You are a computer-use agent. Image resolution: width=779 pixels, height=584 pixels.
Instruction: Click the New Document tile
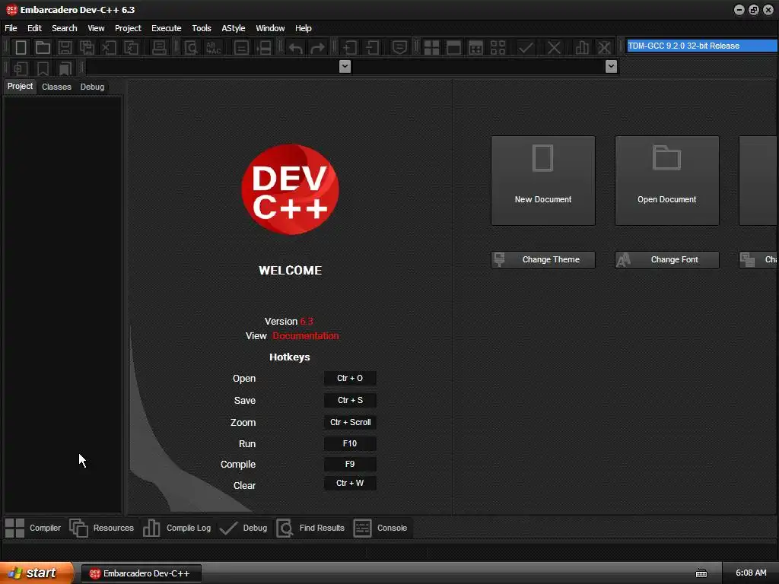(x=543, y=181)
